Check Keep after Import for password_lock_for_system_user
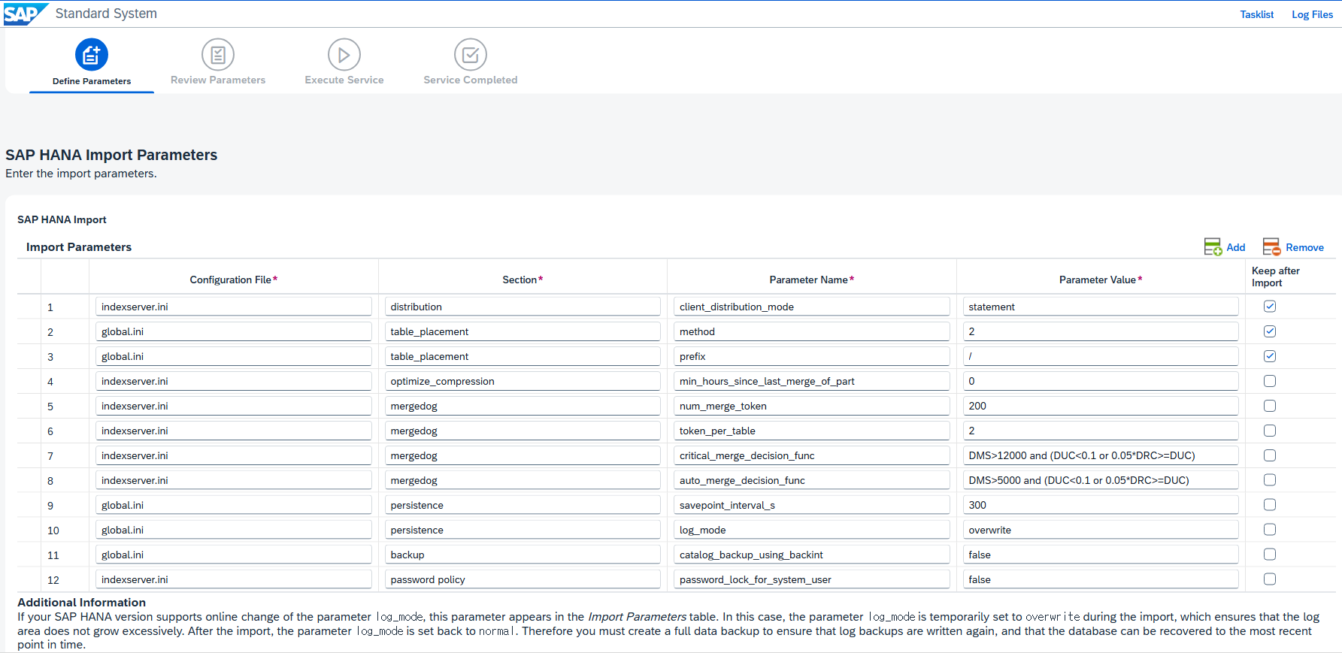 1270,579
